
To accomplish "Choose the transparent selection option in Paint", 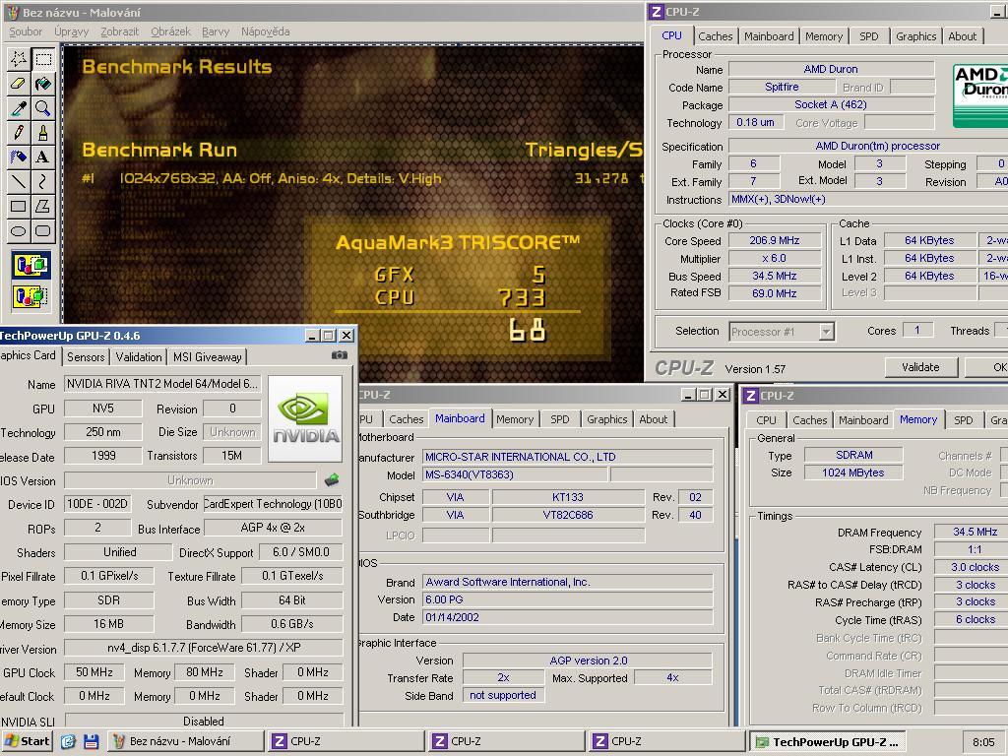I will pos(31,296).
